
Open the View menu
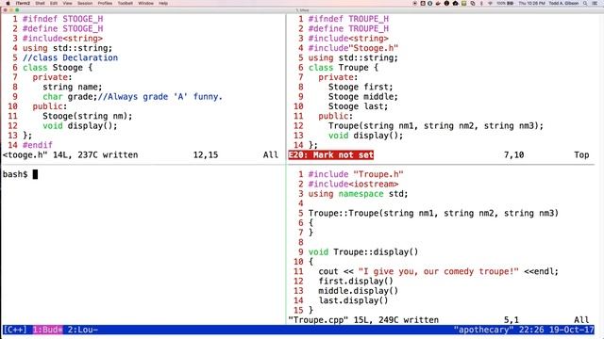(x=67, y=3)
